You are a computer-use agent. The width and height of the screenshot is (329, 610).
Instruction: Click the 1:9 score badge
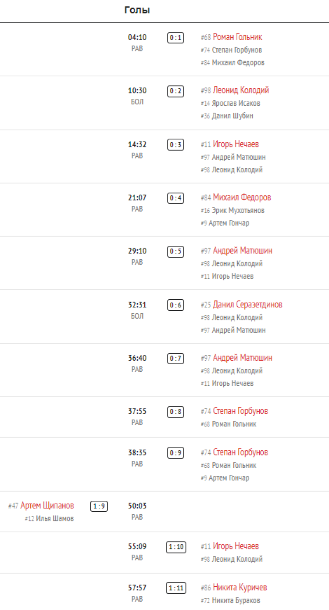click(x=99, y=506)
